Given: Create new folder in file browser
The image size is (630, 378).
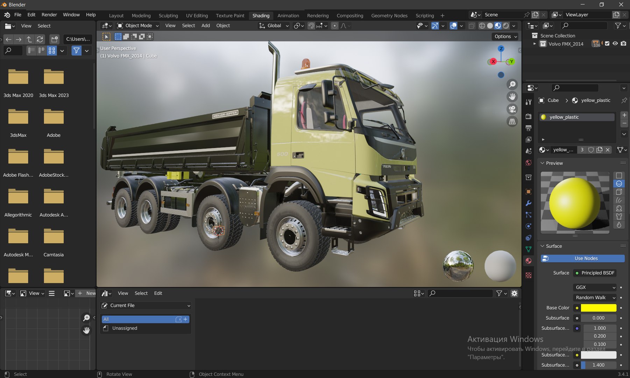Looking at the screenshot, I should (x=54, y=39).
